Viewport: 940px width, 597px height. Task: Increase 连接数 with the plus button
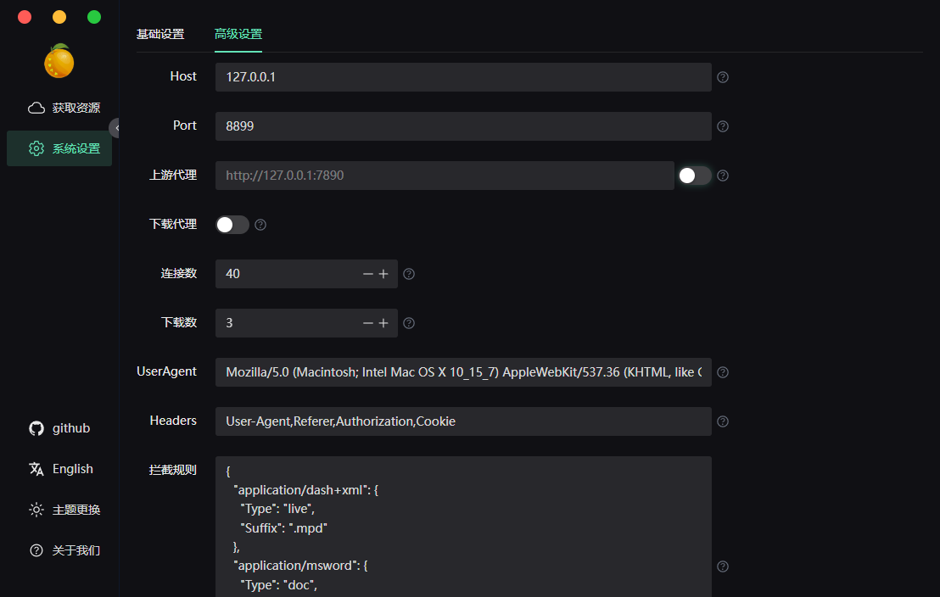(383, 274)
